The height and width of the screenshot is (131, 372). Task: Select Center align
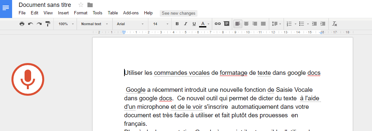click(x=246, y=24)
